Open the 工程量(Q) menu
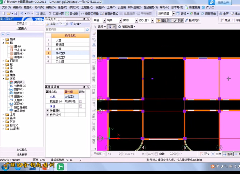Image resolution: width=240 pixels, height=174 pixels. 87,7
